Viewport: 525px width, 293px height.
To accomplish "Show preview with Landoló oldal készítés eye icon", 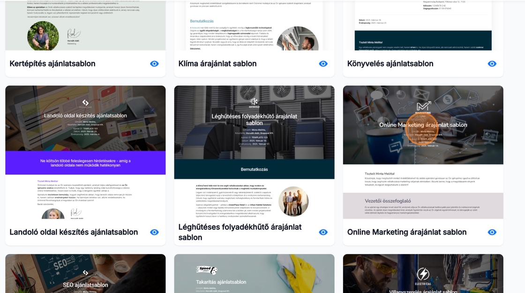I will 154,232.
